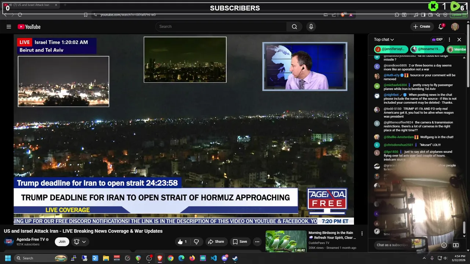The image size is (470, 264).
Task: Like the video thumbs-up button
Action: (x=183, y=242)
